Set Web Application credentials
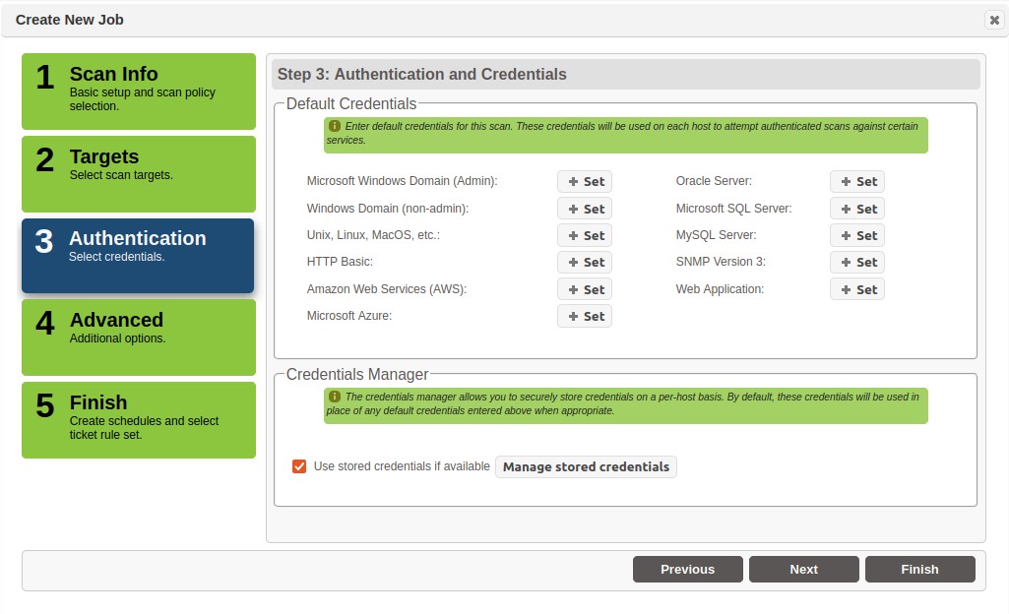Viewport: 1009px width, 614px height. click(x=856, y=289)
